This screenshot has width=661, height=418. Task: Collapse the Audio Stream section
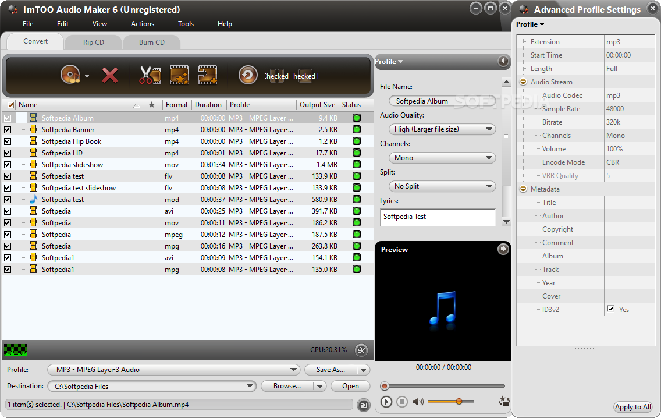point(523,82)
